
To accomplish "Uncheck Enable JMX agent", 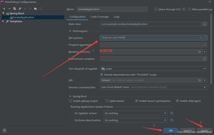I will [x=177, y=101].
